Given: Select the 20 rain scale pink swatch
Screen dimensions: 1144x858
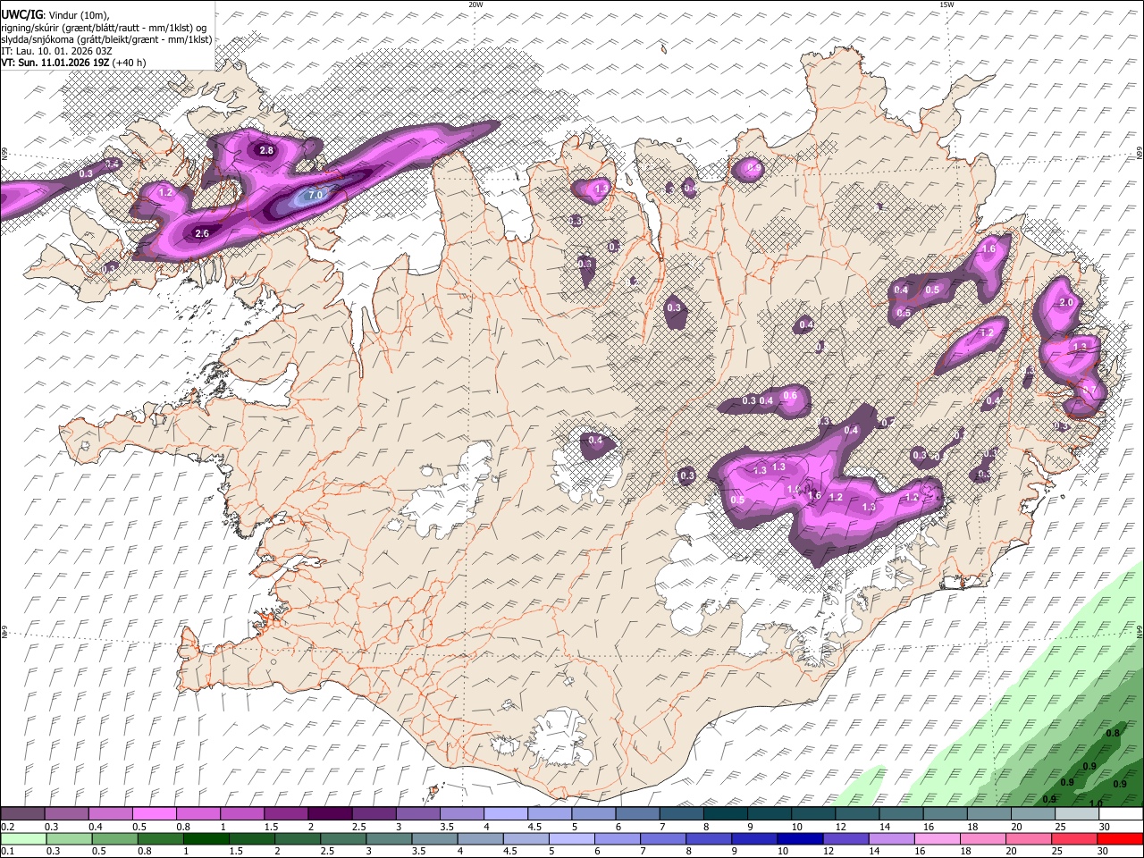Looking at the screenshot, I should click(1028, 838).
